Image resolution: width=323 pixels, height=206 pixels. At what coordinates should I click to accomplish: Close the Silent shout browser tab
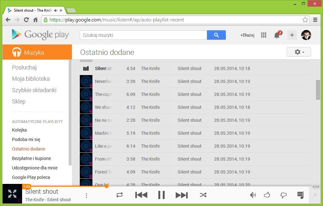pyautogui.click(x=61, y=10)
